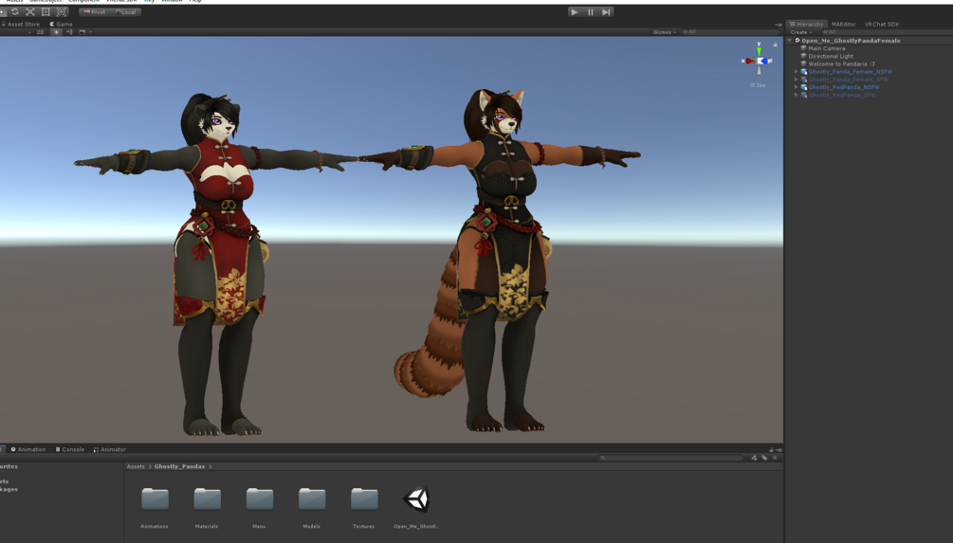Open the Animation tab
This screenshot has height=543, width=953.
coord(27,449)
